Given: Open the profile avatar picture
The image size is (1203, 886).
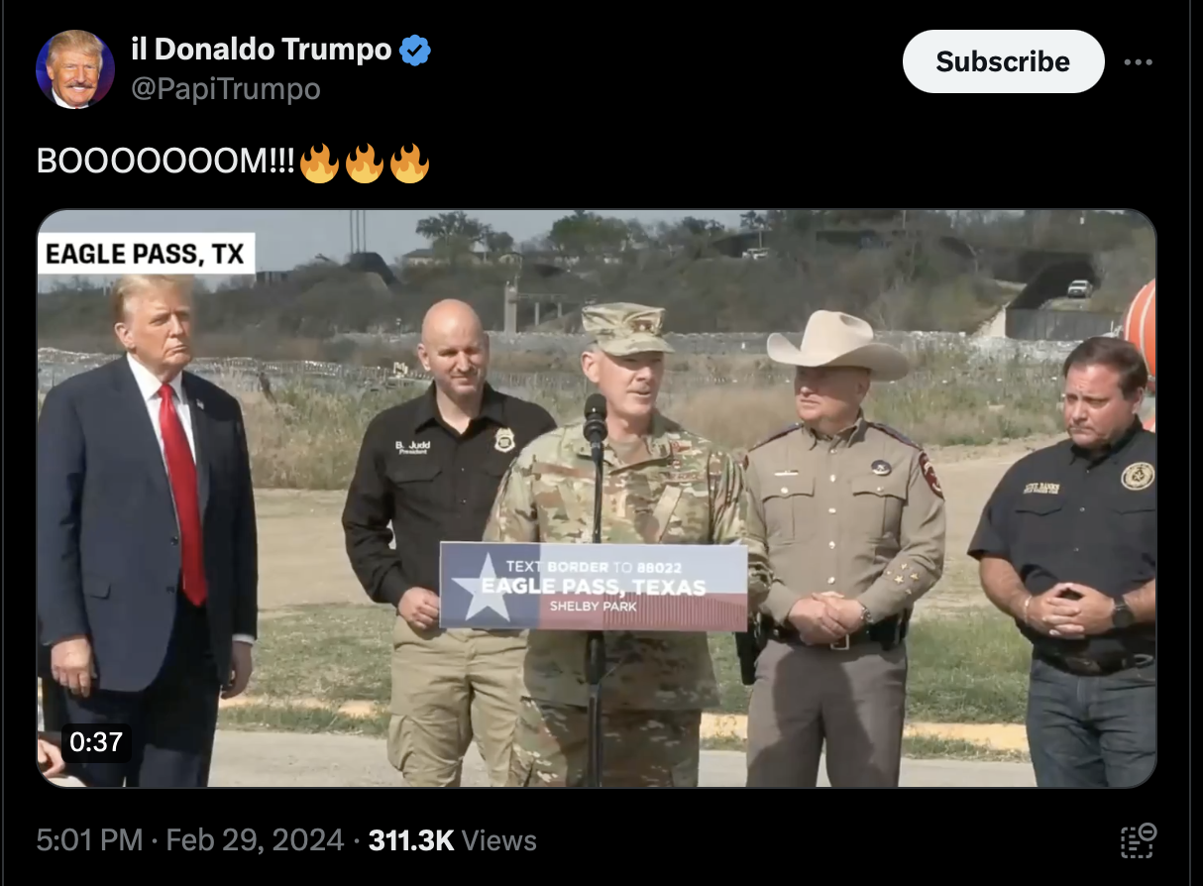Looking at the screenshot, I should [x=75, y=68].
